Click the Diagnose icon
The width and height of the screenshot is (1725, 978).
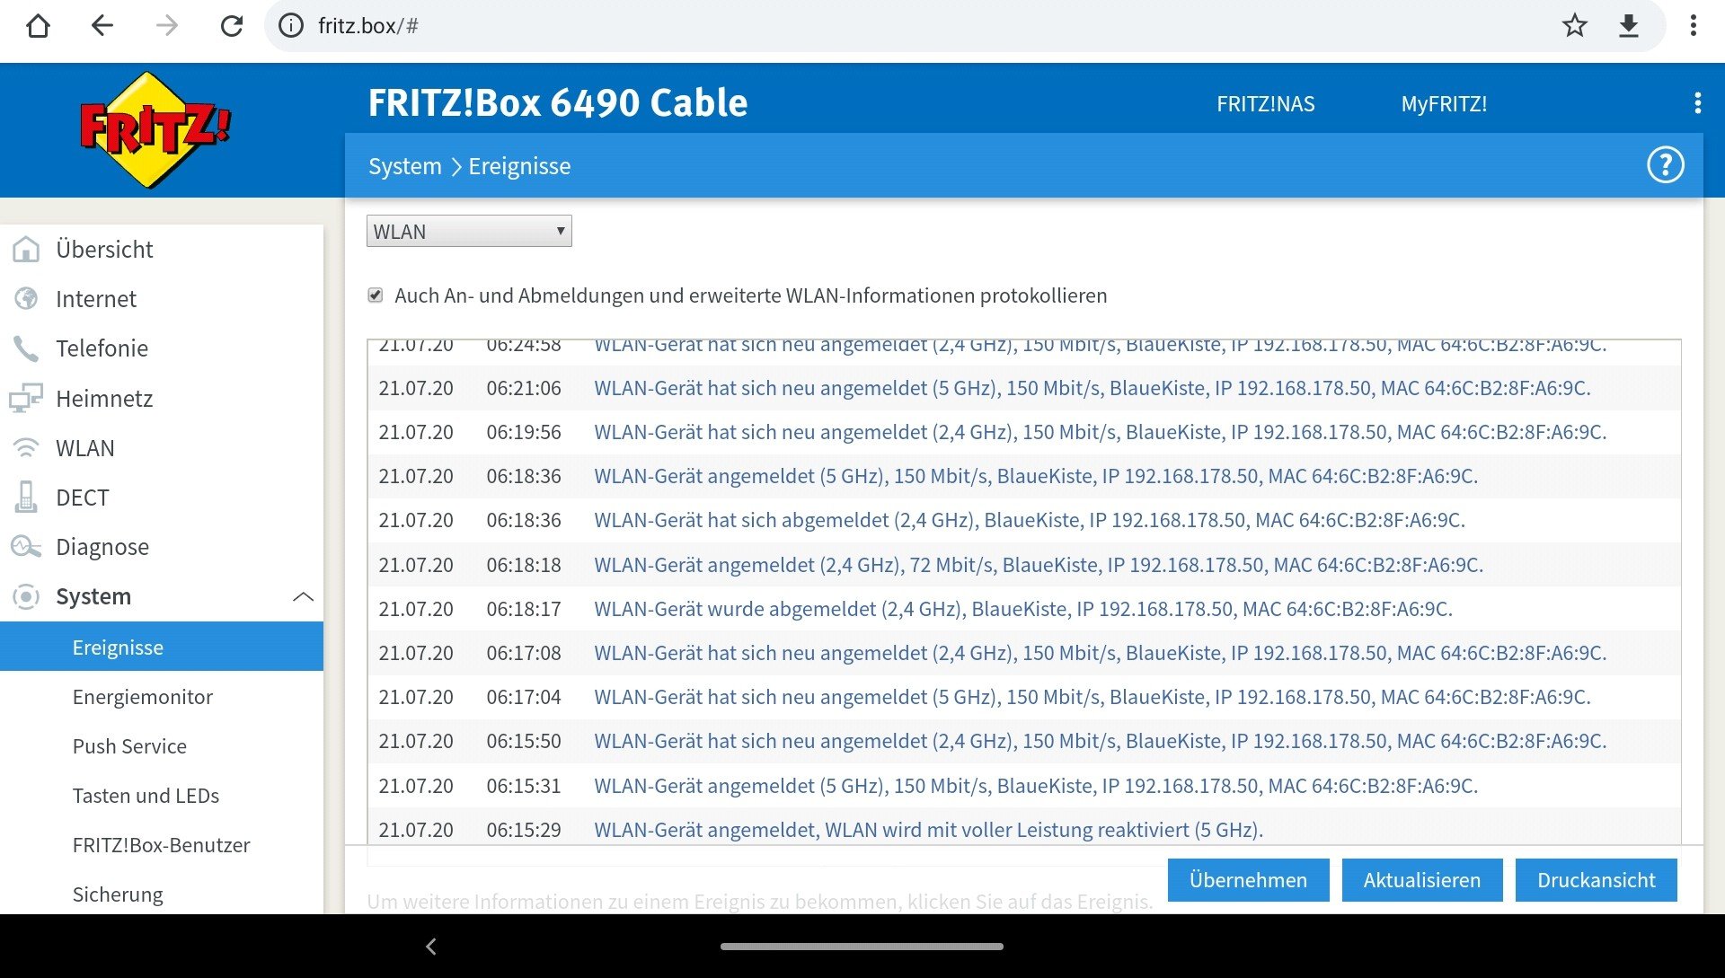(26, 546)
